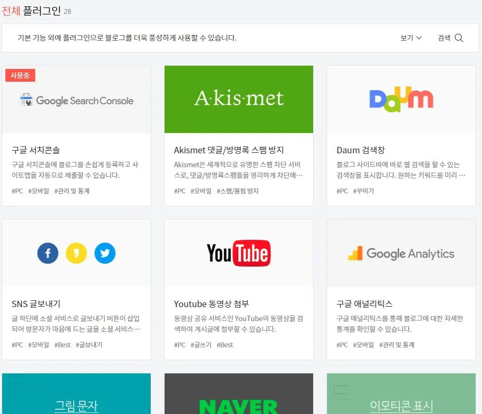Click the Akismet description text
The height and width of the screenshot is (414, 482).
(x=238, y=170)
